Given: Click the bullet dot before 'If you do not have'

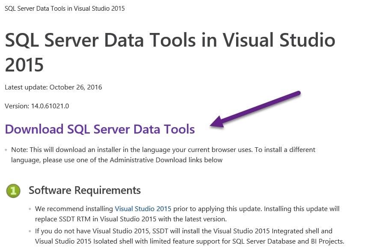Looking at the screenshot, I should (x=30, y=231).
